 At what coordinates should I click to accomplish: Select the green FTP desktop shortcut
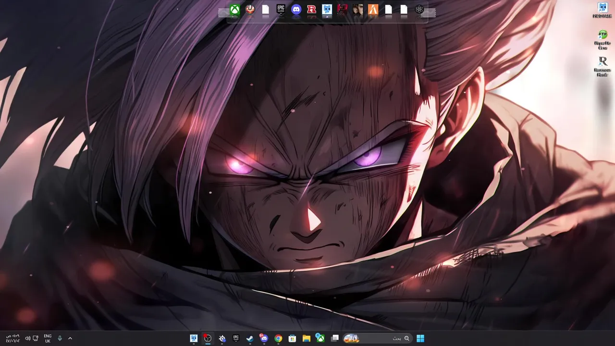[x=603, y=40]
